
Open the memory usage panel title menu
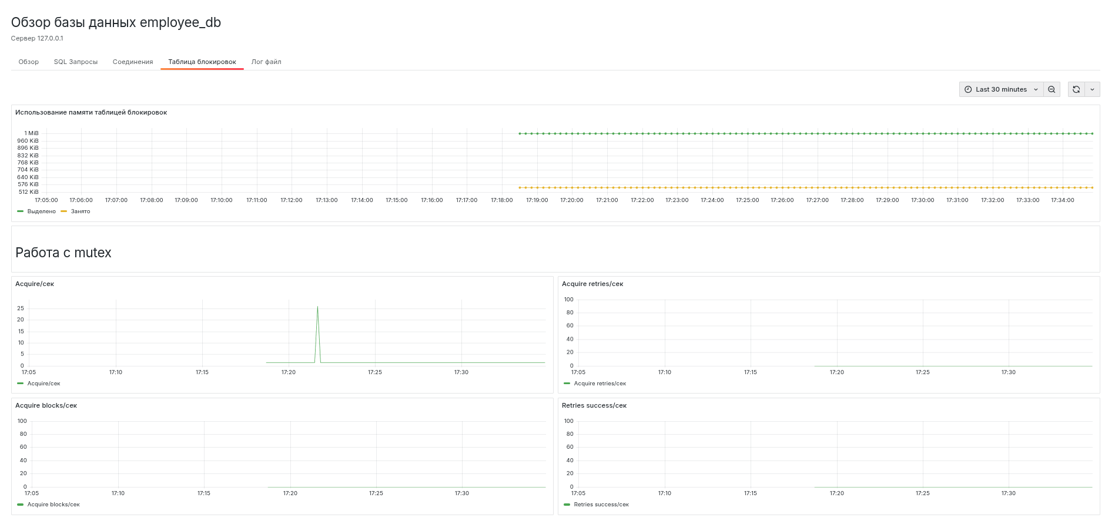point(91,112)
